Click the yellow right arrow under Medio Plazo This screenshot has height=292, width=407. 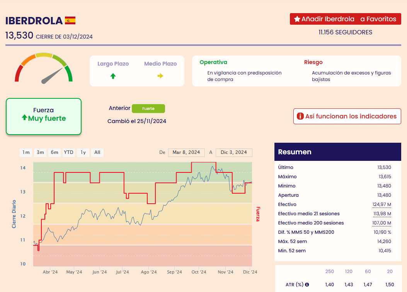[160, 76]
